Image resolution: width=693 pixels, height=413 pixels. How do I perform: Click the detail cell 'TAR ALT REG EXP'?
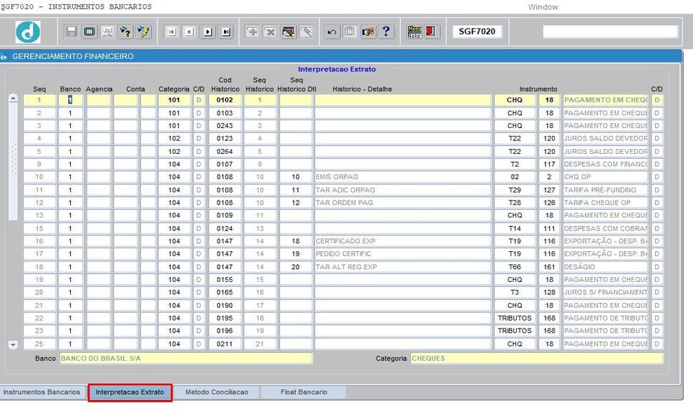[x=403, y=267]
